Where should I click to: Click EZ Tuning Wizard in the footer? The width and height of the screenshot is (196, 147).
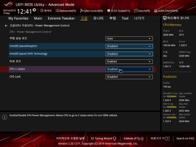(102, 138)
